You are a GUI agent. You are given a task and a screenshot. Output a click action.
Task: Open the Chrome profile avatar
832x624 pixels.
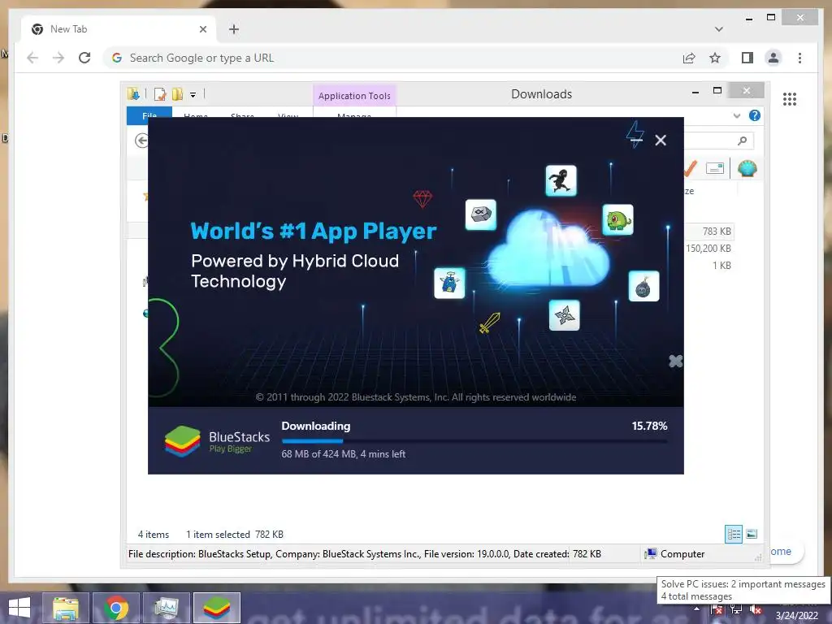773,58
